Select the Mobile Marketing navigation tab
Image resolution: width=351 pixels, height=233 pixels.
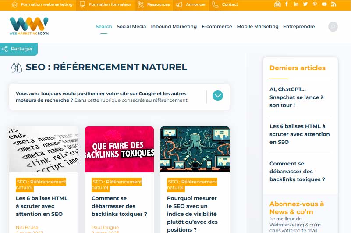[x=257, y=26]
